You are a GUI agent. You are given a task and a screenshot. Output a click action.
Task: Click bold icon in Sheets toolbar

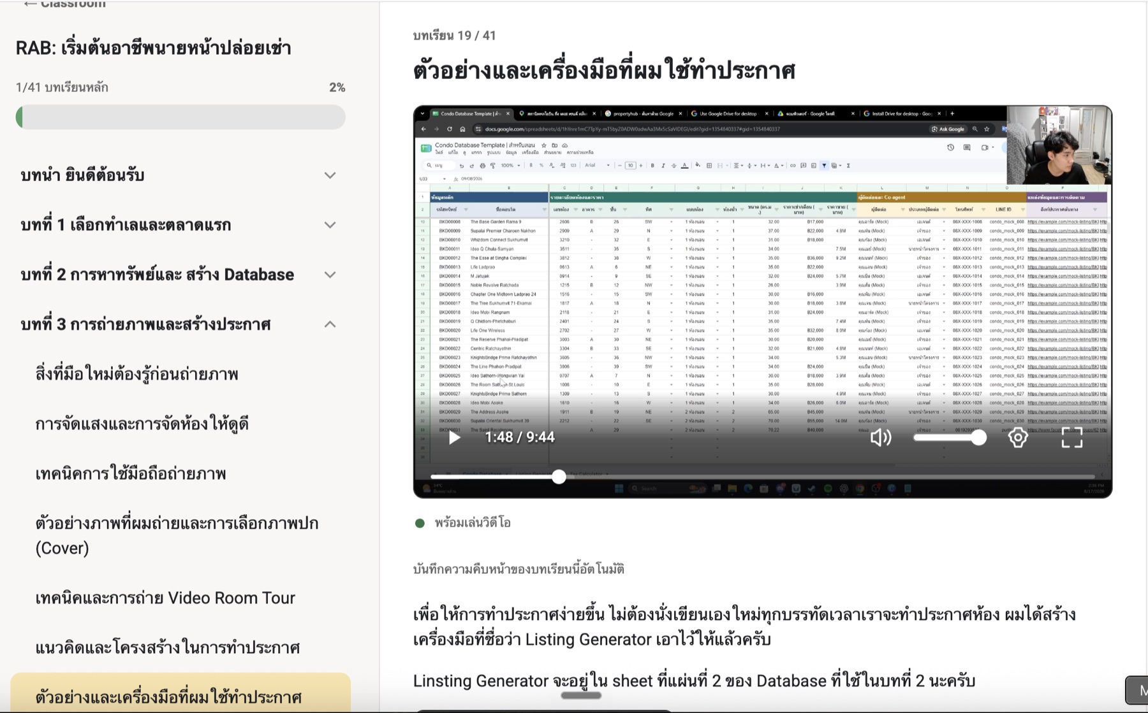pyautogui.click(x=652, y=166)
